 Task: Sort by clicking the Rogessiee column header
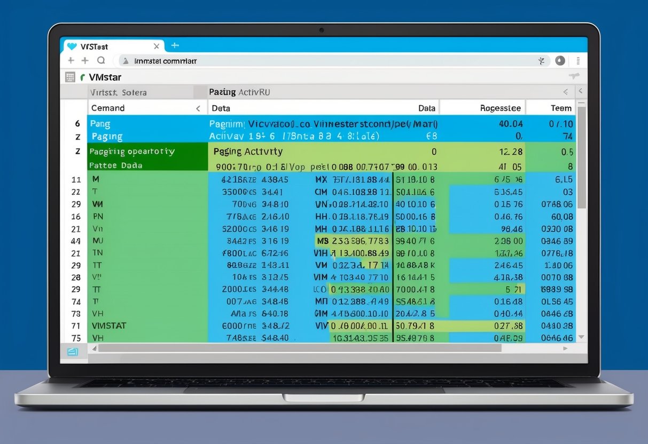[499, 108]
